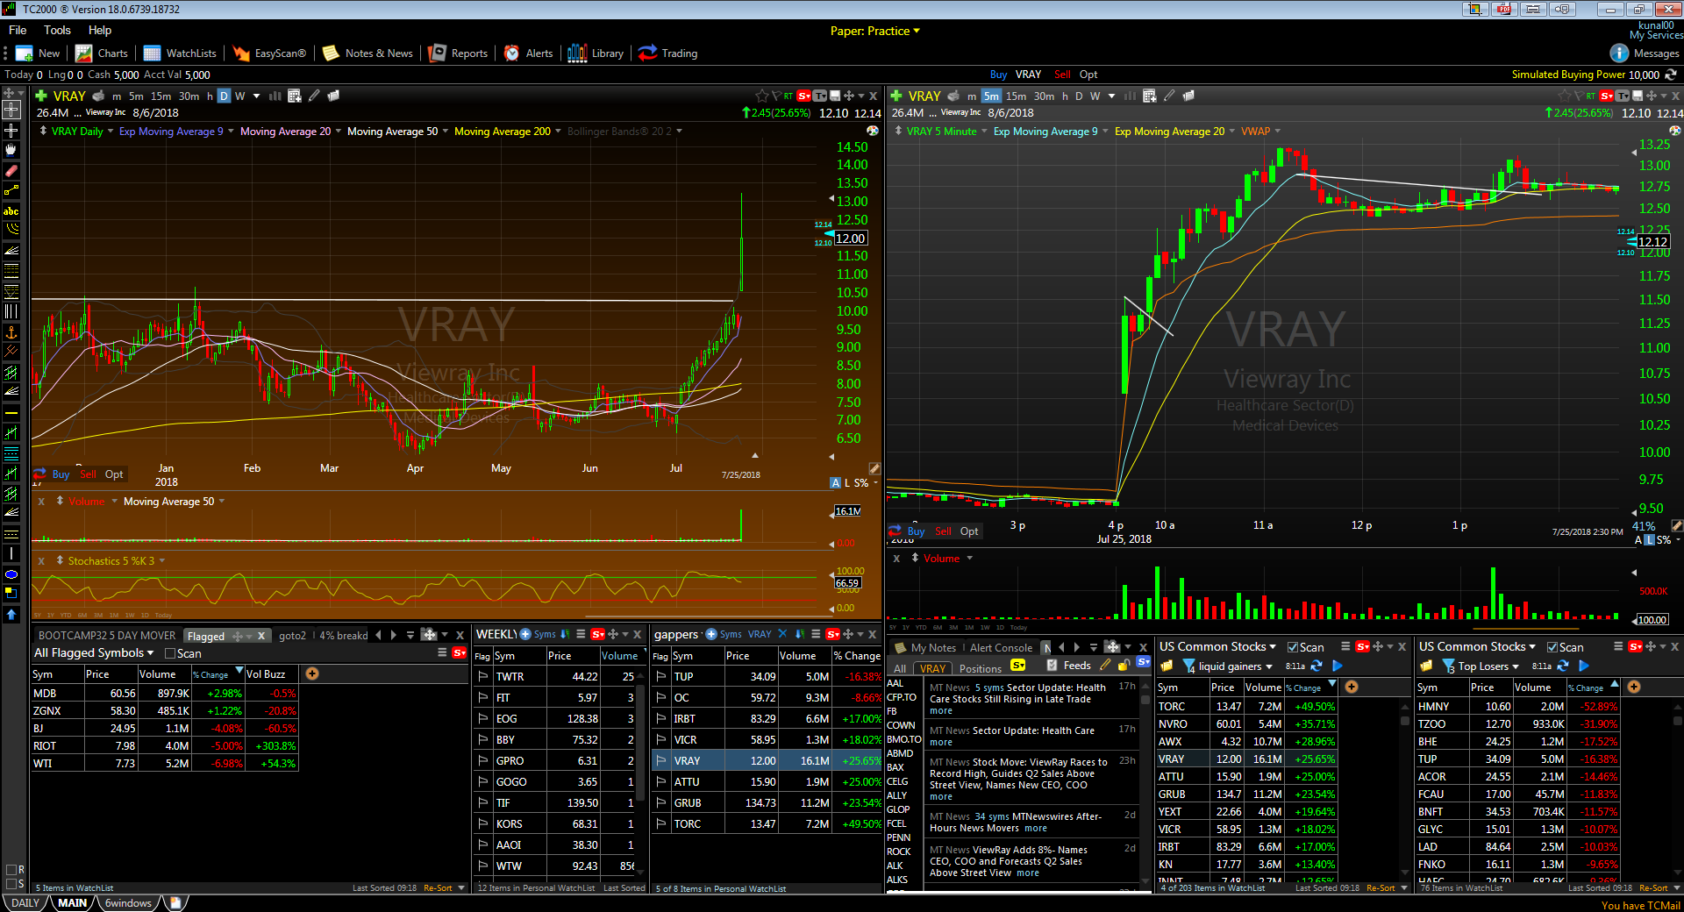Click pencil icon next to Feeds
This screenshot has height=912, width=1684.
(1105, 666)
